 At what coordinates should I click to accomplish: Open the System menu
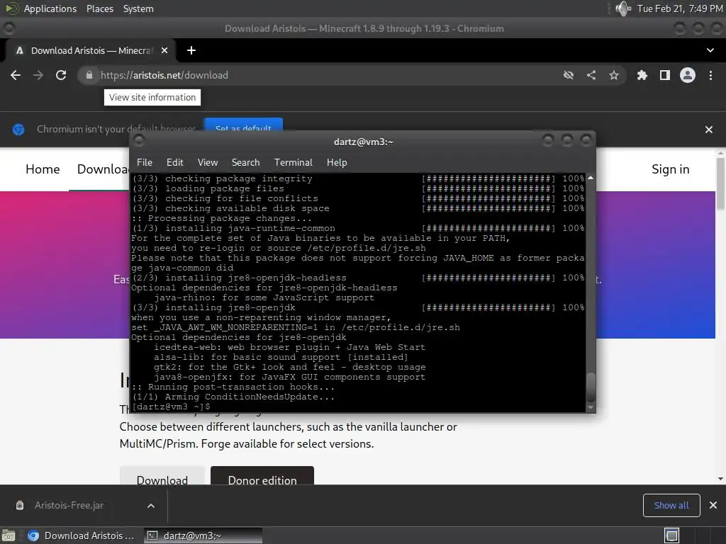[x=138, y=8]
